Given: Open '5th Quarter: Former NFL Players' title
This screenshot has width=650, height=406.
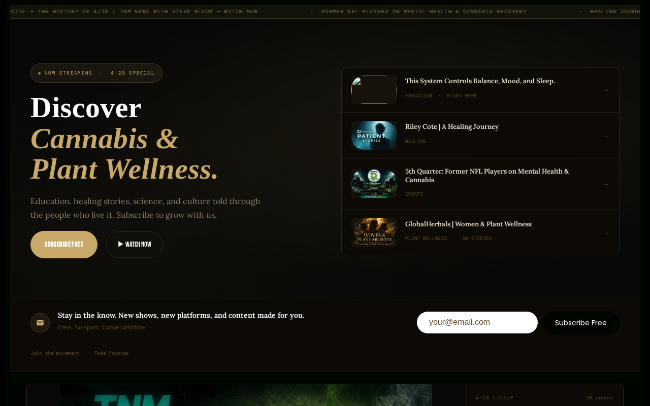Looking at the screenshot, I should coord(487,176).
